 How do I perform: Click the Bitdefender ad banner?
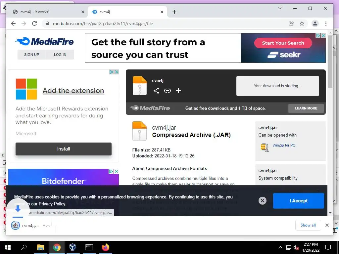pyautogui.click(x=64, y=177)
